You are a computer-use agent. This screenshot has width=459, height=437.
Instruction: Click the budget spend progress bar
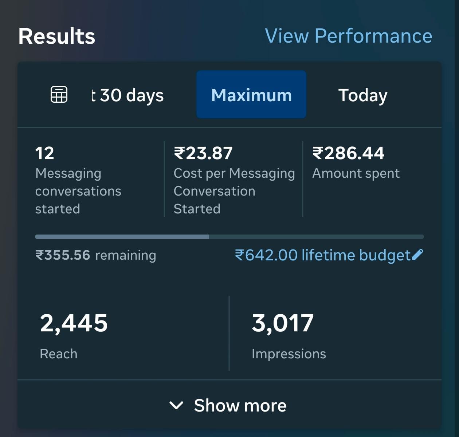pyautogui.click(x=229, y=236)
